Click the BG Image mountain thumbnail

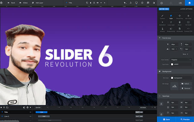(x=174, y=86)
